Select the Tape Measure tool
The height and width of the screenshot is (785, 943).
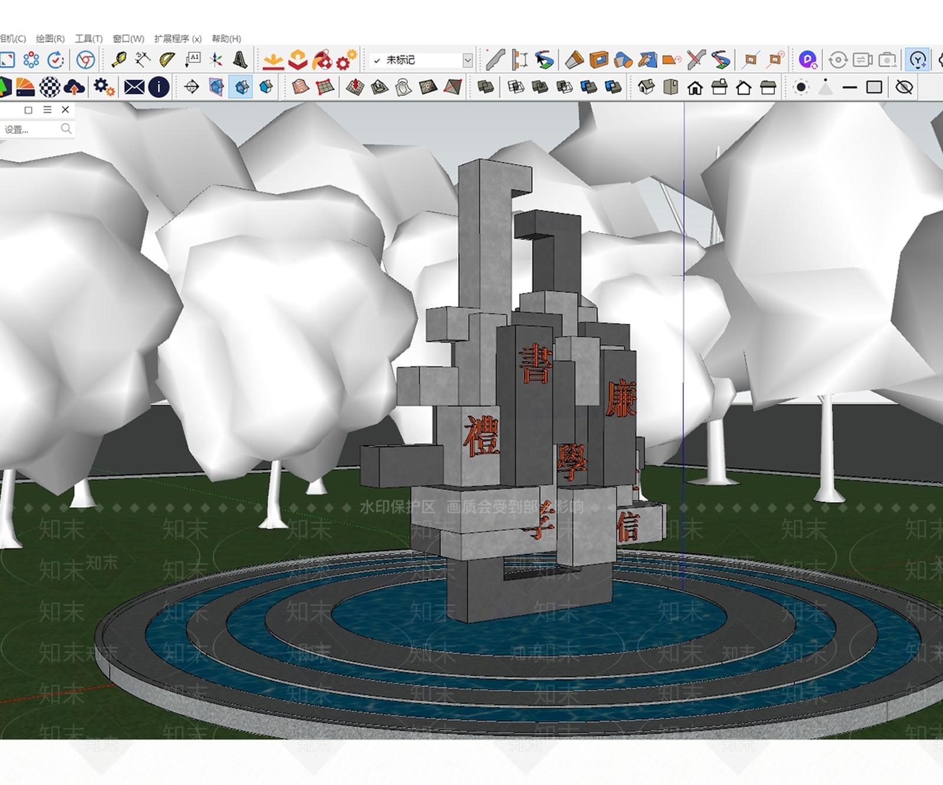tap(118, 59)
